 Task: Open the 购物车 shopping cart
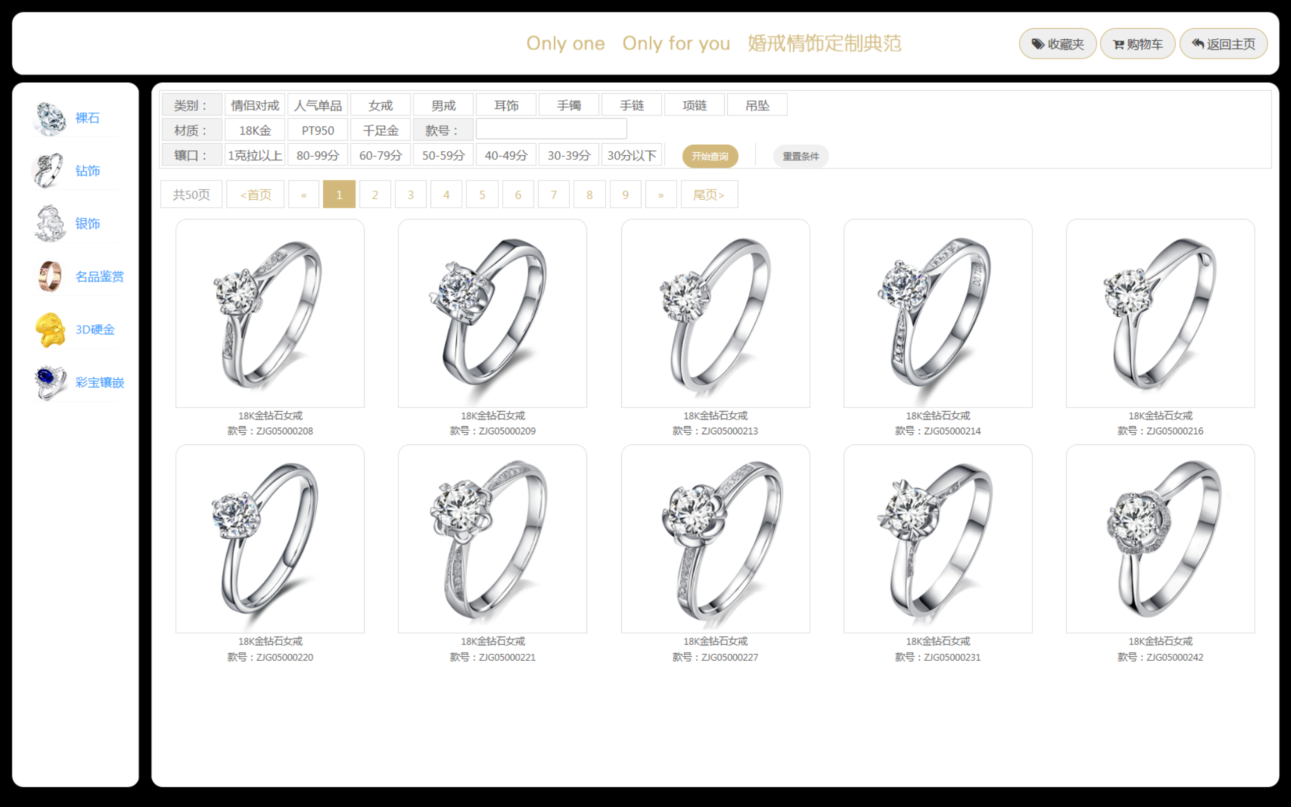tap(1137, 44)
